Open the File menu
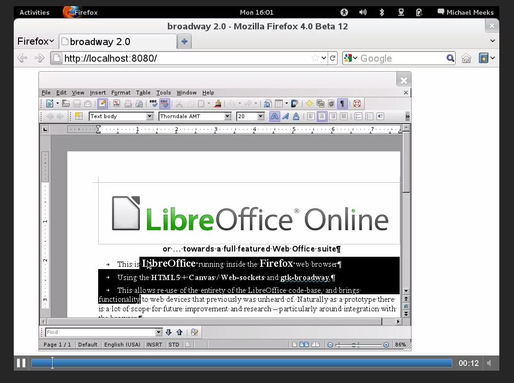 pyautogui.click(x=46, y=93)
